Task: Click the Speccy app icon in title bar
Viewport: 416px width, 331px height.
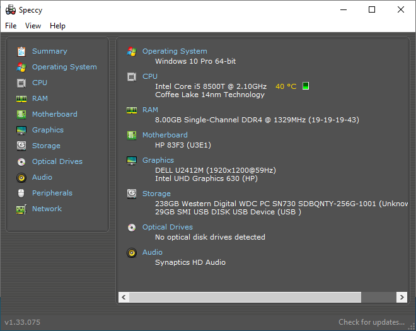Action: click(x=11, y=10)
